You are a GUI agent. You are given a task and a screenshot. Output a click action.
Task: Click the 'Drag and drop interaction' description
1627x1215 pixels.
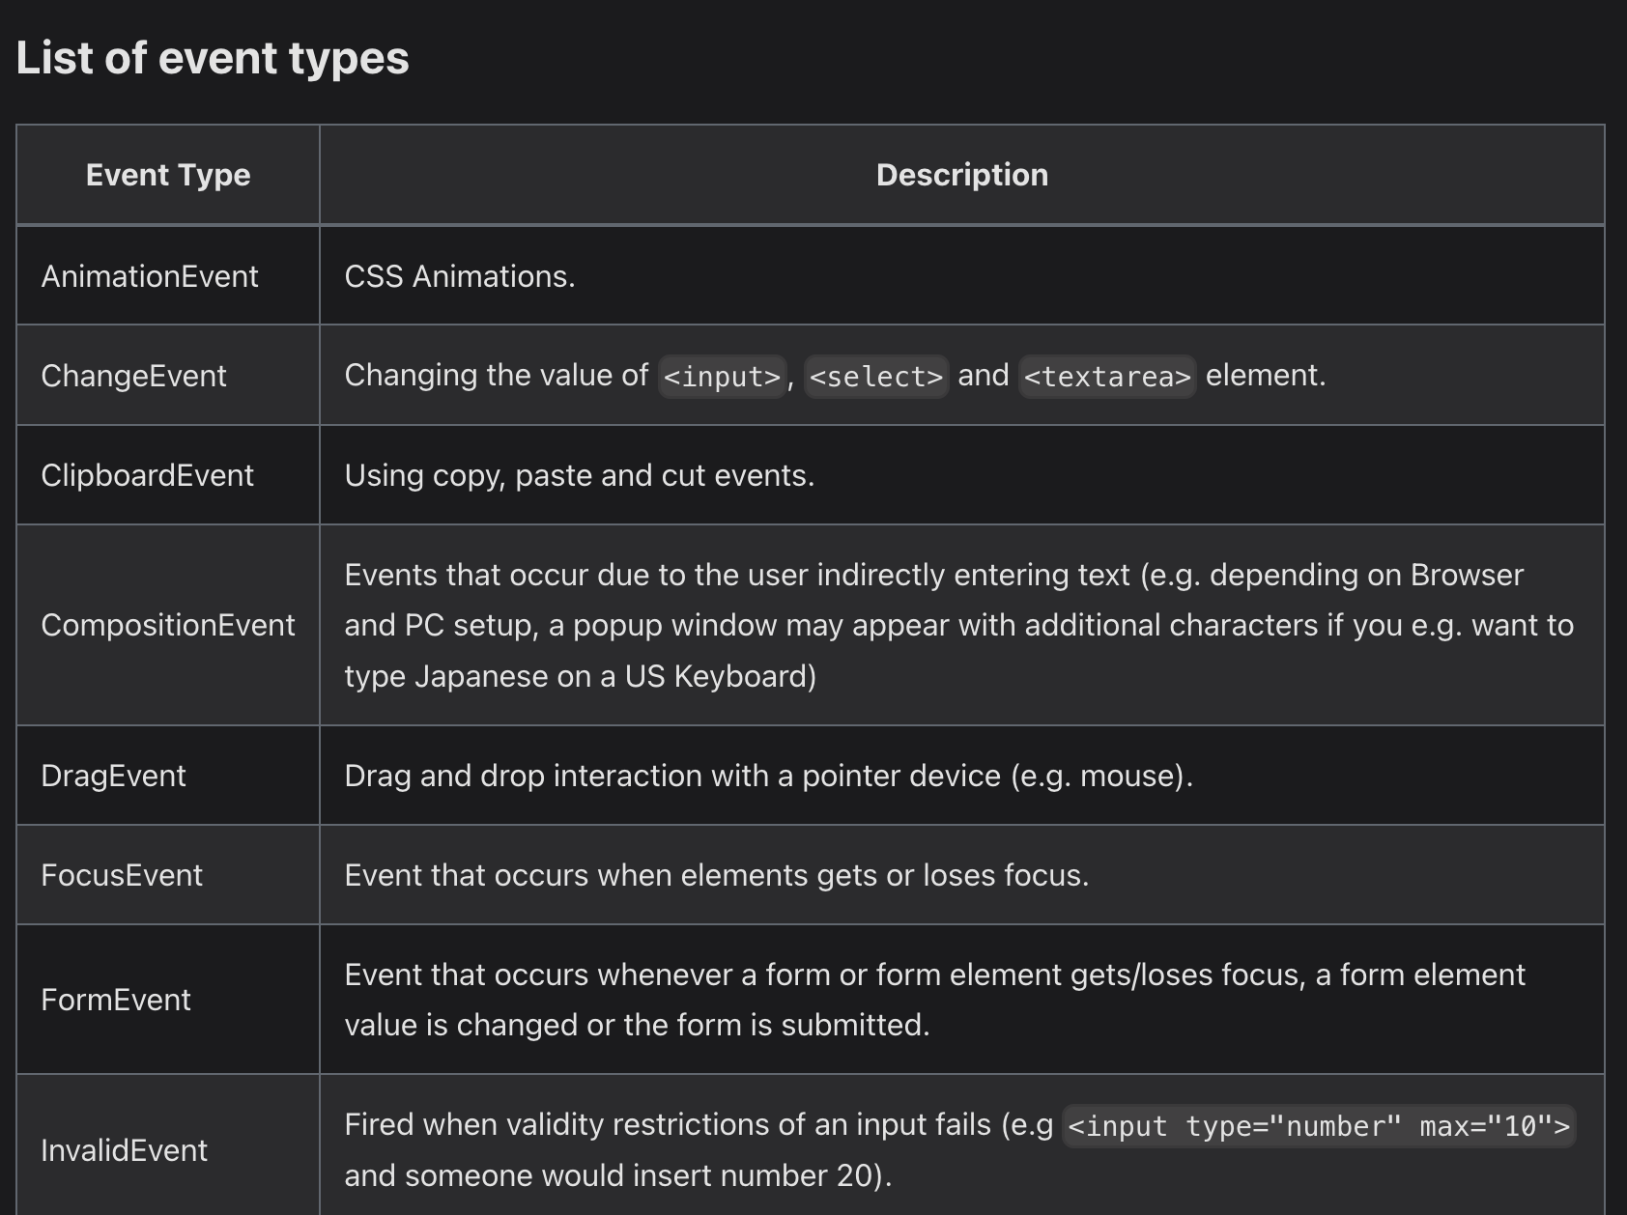pyautogui.click(x=769, y=776)
